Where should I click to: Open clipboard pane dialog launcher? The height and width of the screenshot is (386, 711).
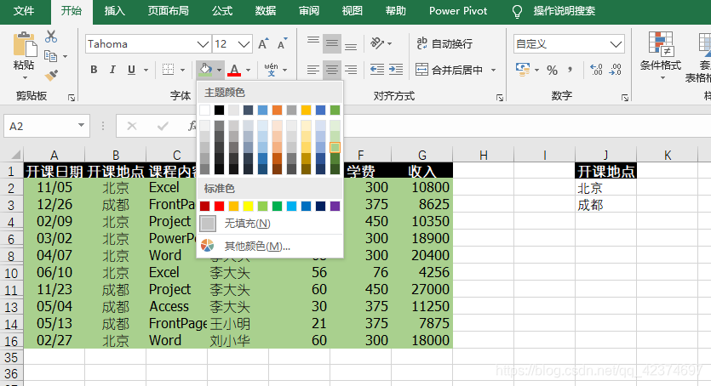tap(72, 97)
